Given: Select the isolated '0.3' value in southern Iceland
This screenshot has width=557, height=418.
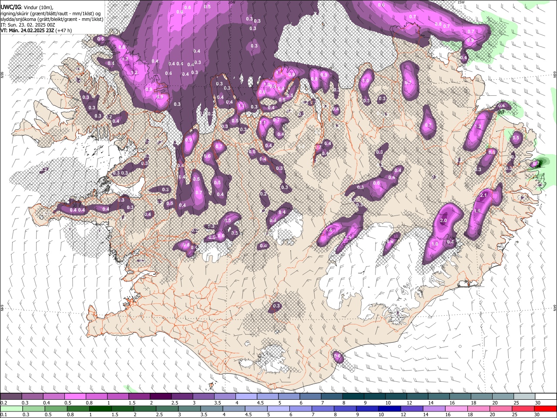Looking at the screenshot, I should (x=276, y=306).
